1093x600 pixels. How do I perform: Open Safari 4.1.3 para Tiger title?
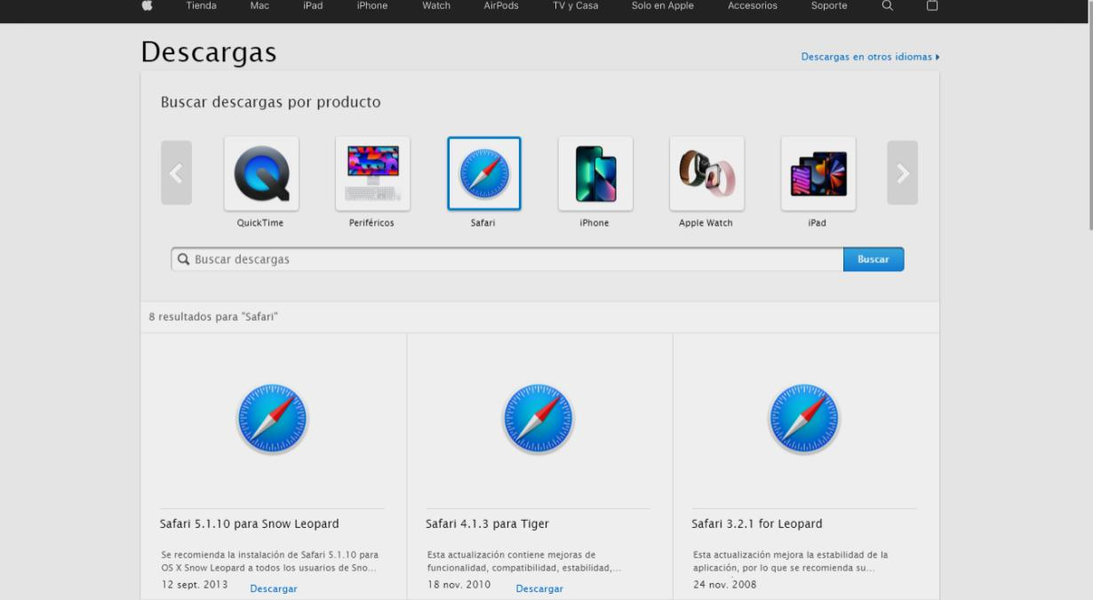(487, 524)
